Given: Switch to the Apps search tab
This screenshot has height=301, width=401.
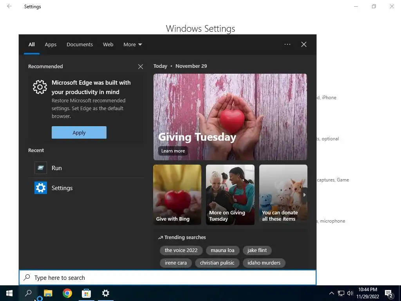Looking at the screenshot, I should [x=51, y=45].
